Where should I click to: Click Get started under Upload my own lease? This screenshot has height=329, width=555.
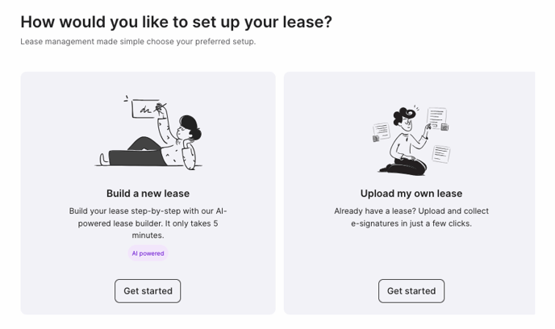coord(411,291)
